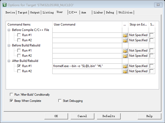Viewport: 165px width, 123px height.
Task: Click user command field for After Build Run #2
Action: point(87,71)
